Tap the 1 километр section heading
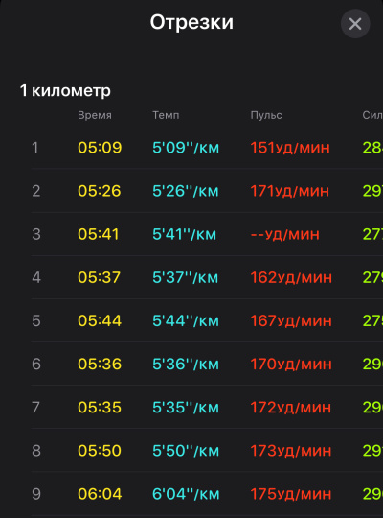The image size is (383, 518). pyautogui.click(x=65, y=90)
